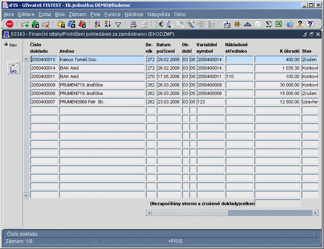Click the greyed multi-print icon
The image size is (324, 249).
point(144,25)
